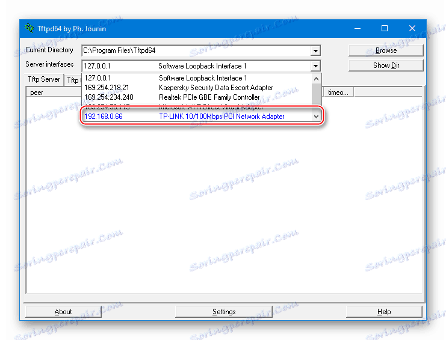Image resolution: width=446 pixels, height=340 pixels.
Task: Select 169.254.218.21 Kaspersky Security Data Escort Adapter
Action: 197,88
